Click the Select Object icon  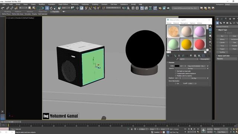pyautogui.click(x=30, y=8)
